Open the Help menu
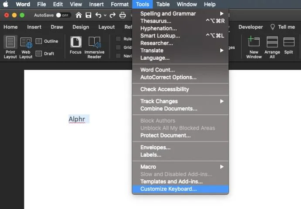The height and width of the screenshot is (209, 301). [x=210, y=4]
